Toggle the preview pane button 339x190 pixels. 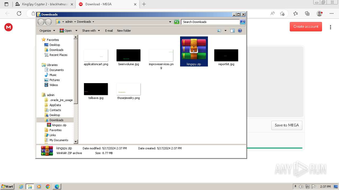coord(233,31)
